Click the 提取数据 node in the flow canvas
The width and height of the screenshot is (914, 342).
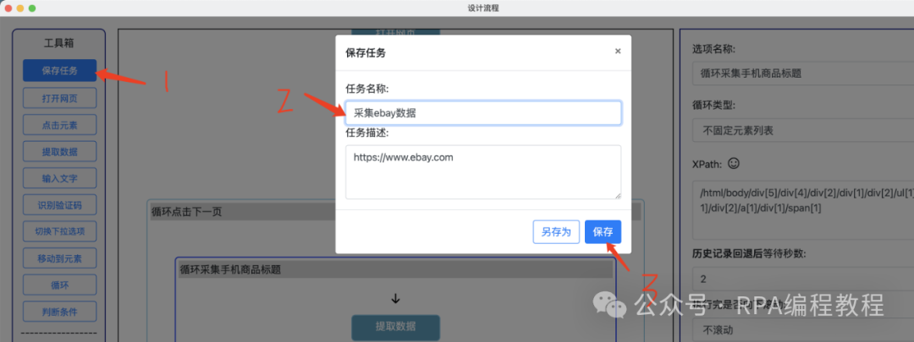click(395, 327)
